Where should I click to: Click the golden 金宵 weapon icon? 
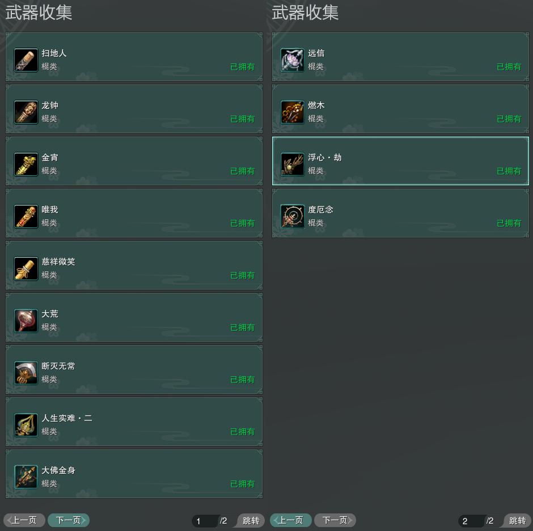coord(26,164)
